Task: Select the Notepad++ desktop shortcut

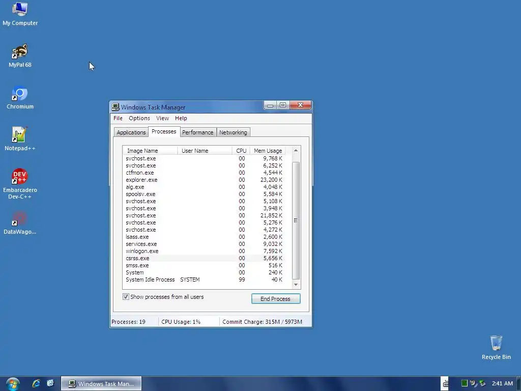Action: [20, 139]
